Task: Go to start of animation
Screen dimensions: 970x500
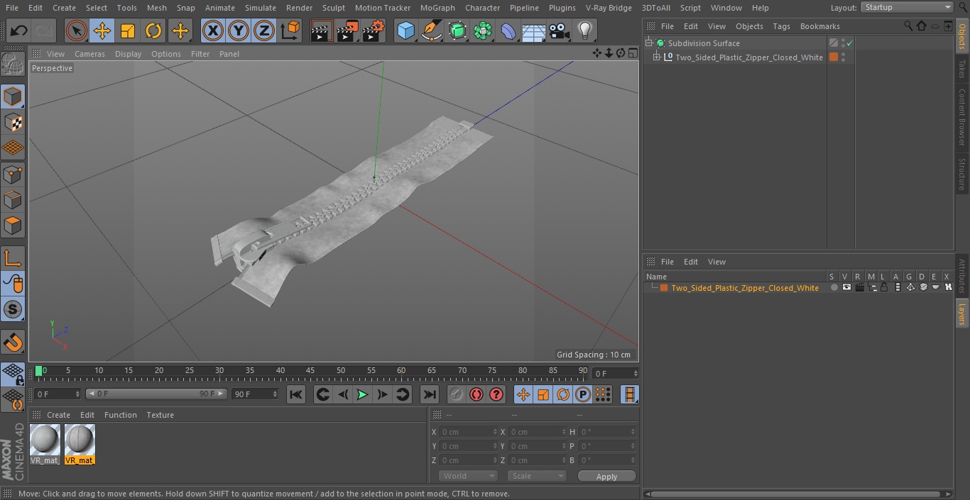Action: coord(296,395)
